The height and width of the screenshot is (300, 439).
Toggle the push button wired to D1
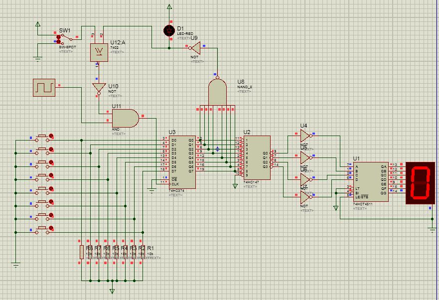[42, 150]
